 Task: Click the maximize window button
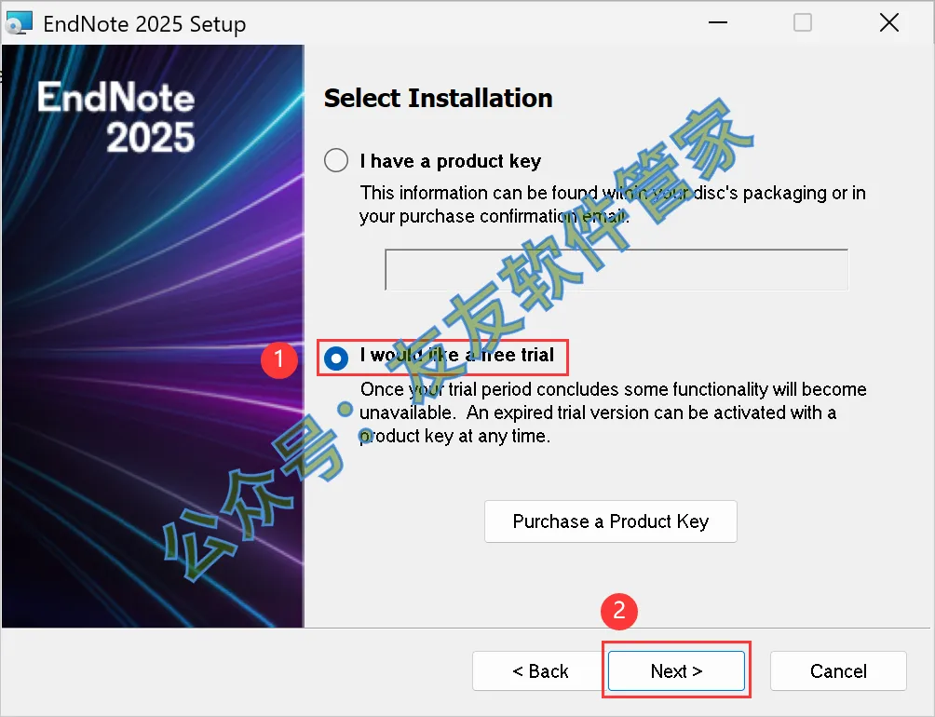[802, 23]
